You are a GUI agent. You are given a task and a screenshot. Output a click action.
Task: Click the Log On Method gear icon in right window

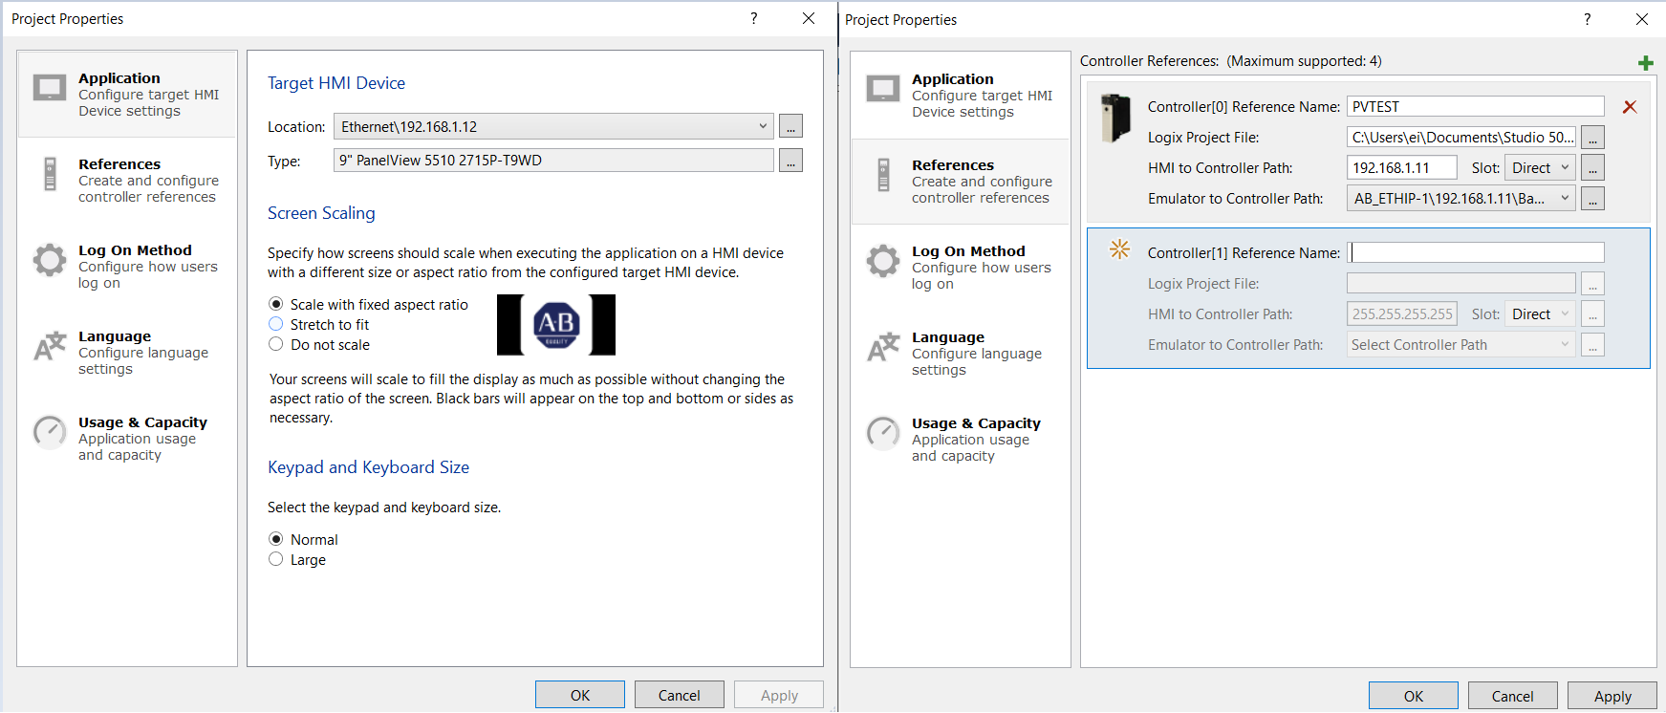[x=883, y=261]
